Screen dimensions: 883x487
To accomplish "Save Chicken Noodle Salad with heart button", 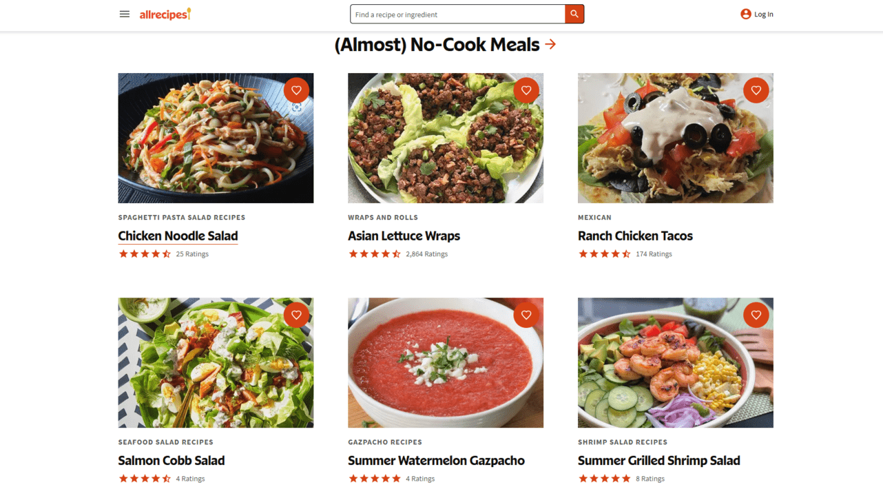I will tap(296, 90).
